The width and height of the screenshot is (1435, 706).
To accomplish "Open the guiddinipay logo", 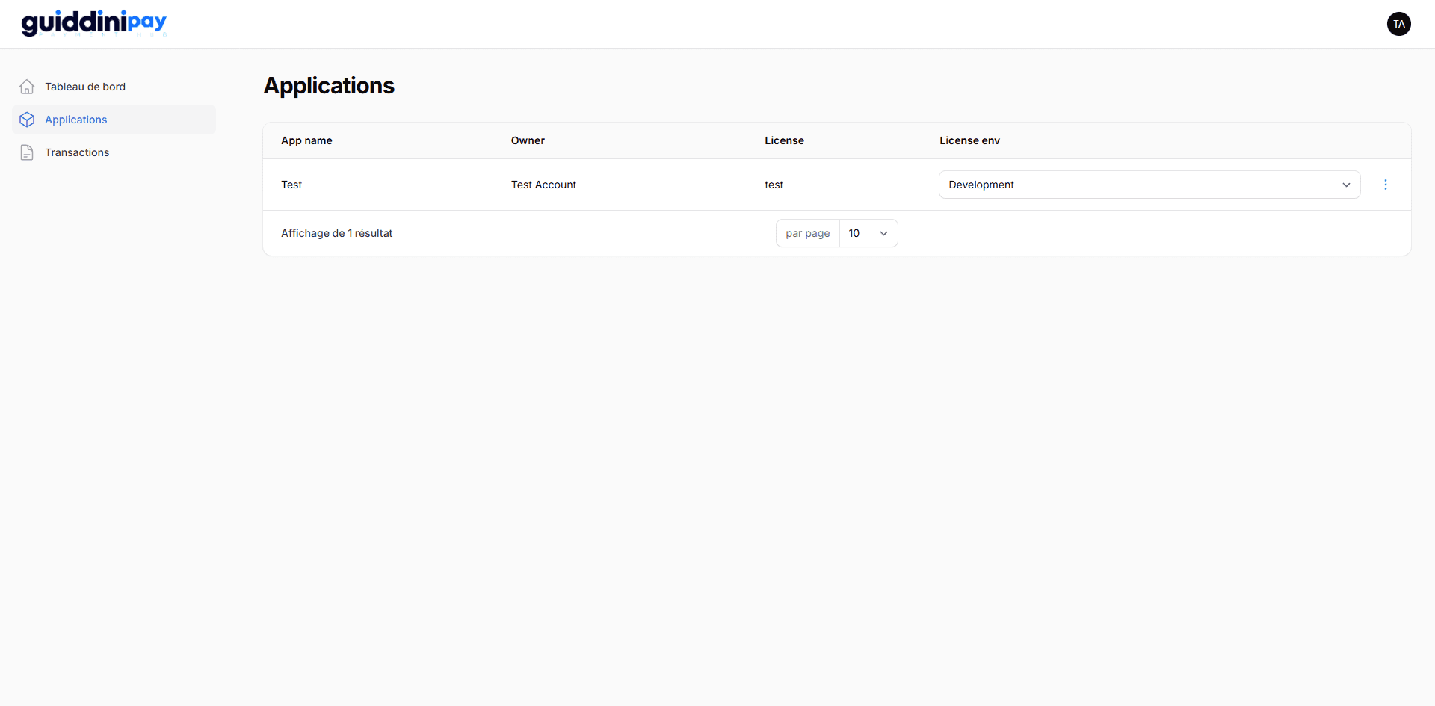I will [x=93, y=23].
